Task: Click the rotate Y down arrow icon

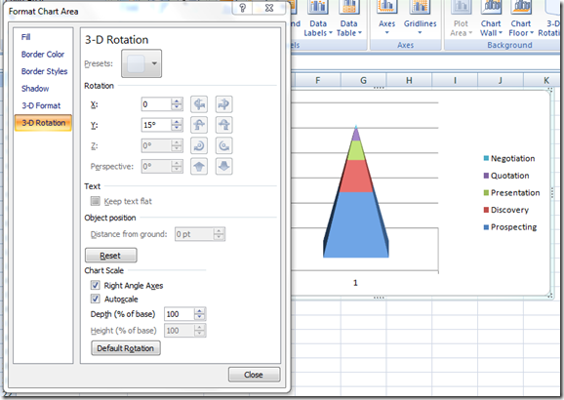Action: pyautogui.click(x=223, y=125)
